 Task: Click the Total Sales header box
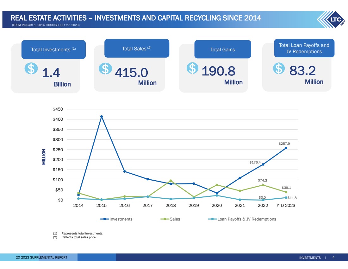click(x=137, y=48)
